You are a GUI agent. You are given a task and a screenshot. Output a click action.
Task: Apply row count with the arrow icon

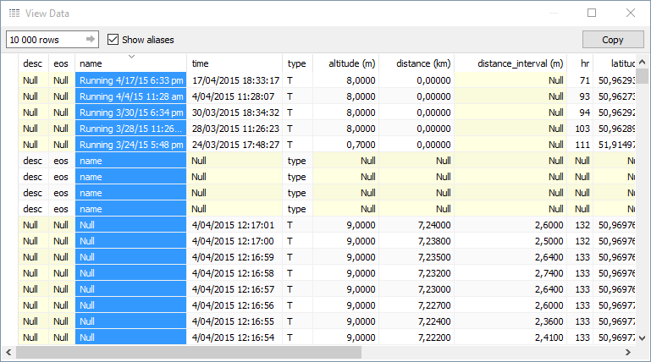[90, 40]
